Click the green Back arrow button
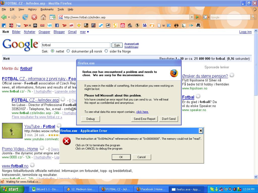The image size is (258, 193). [4, 17]
